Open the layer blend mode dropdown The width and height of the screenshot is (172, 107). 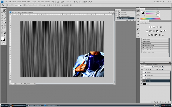click(147, 66)
